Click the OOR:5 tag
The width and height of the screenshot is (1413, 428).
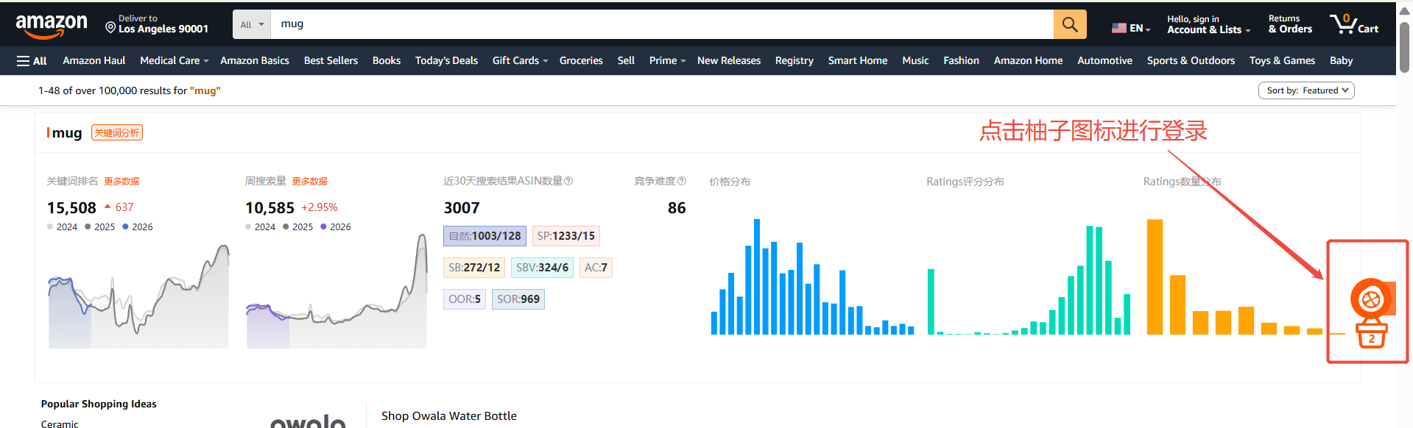click(465, 299)
